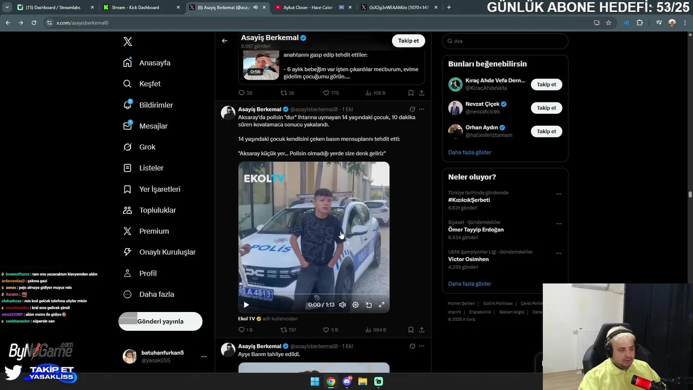693x390 pixels.
Task: Go to Anasayfa in sidebar
Action: 147,63
